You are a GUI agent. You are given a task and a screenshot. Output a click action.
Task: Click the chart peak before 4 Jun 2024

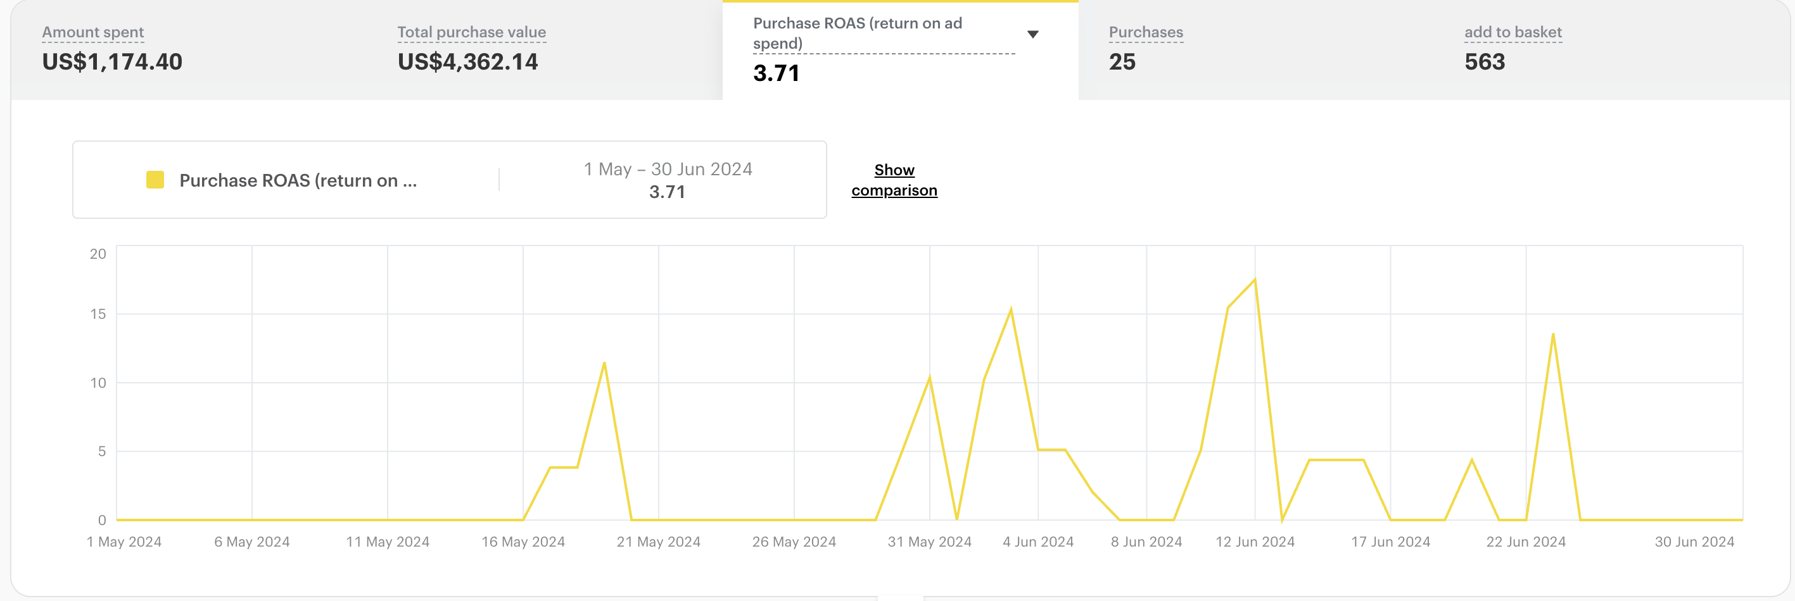[x=1010, y=309]
